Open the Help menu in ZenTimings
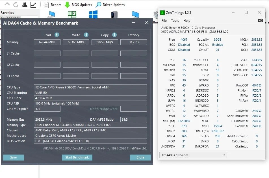 (x=187, y=21)
